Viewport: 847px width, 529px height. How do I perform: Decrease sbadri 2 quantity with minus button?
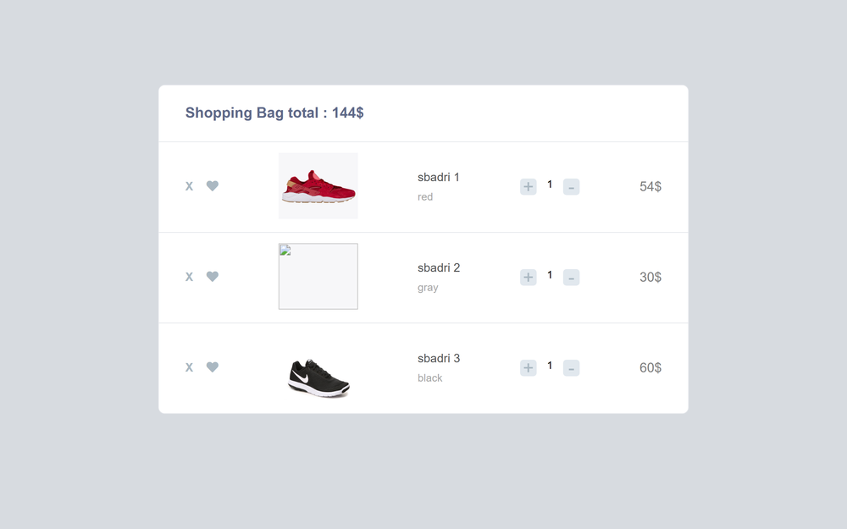[572, 278]
